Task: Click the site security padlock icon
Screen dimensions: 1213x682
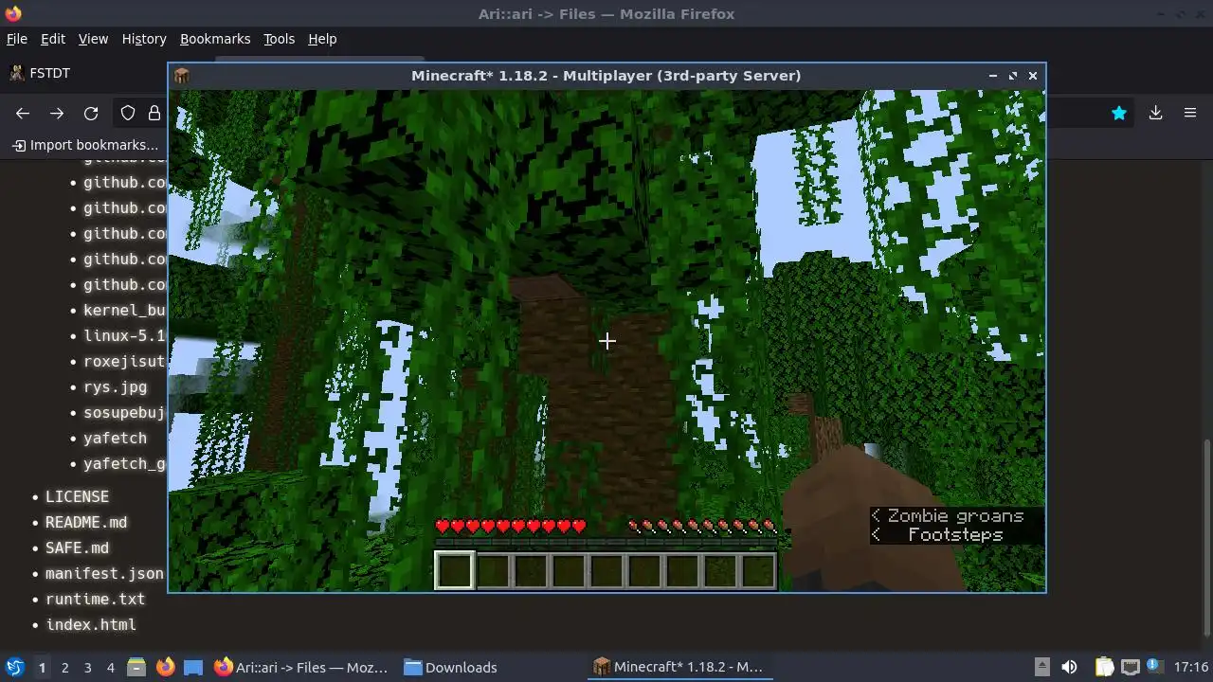Action: point(154,114)
